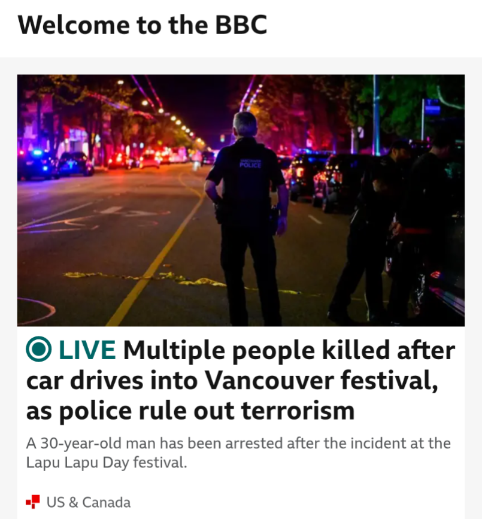Click the POLICE lettering on officer's vest
The width and height of the screenshot is (482, 519).
(x=250, y=165)
